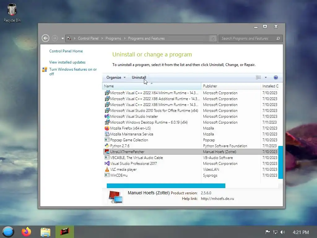This screenshot has width=317, height=238.
Task: Open the volume speaker tray icon
Action: coord(283,232)
